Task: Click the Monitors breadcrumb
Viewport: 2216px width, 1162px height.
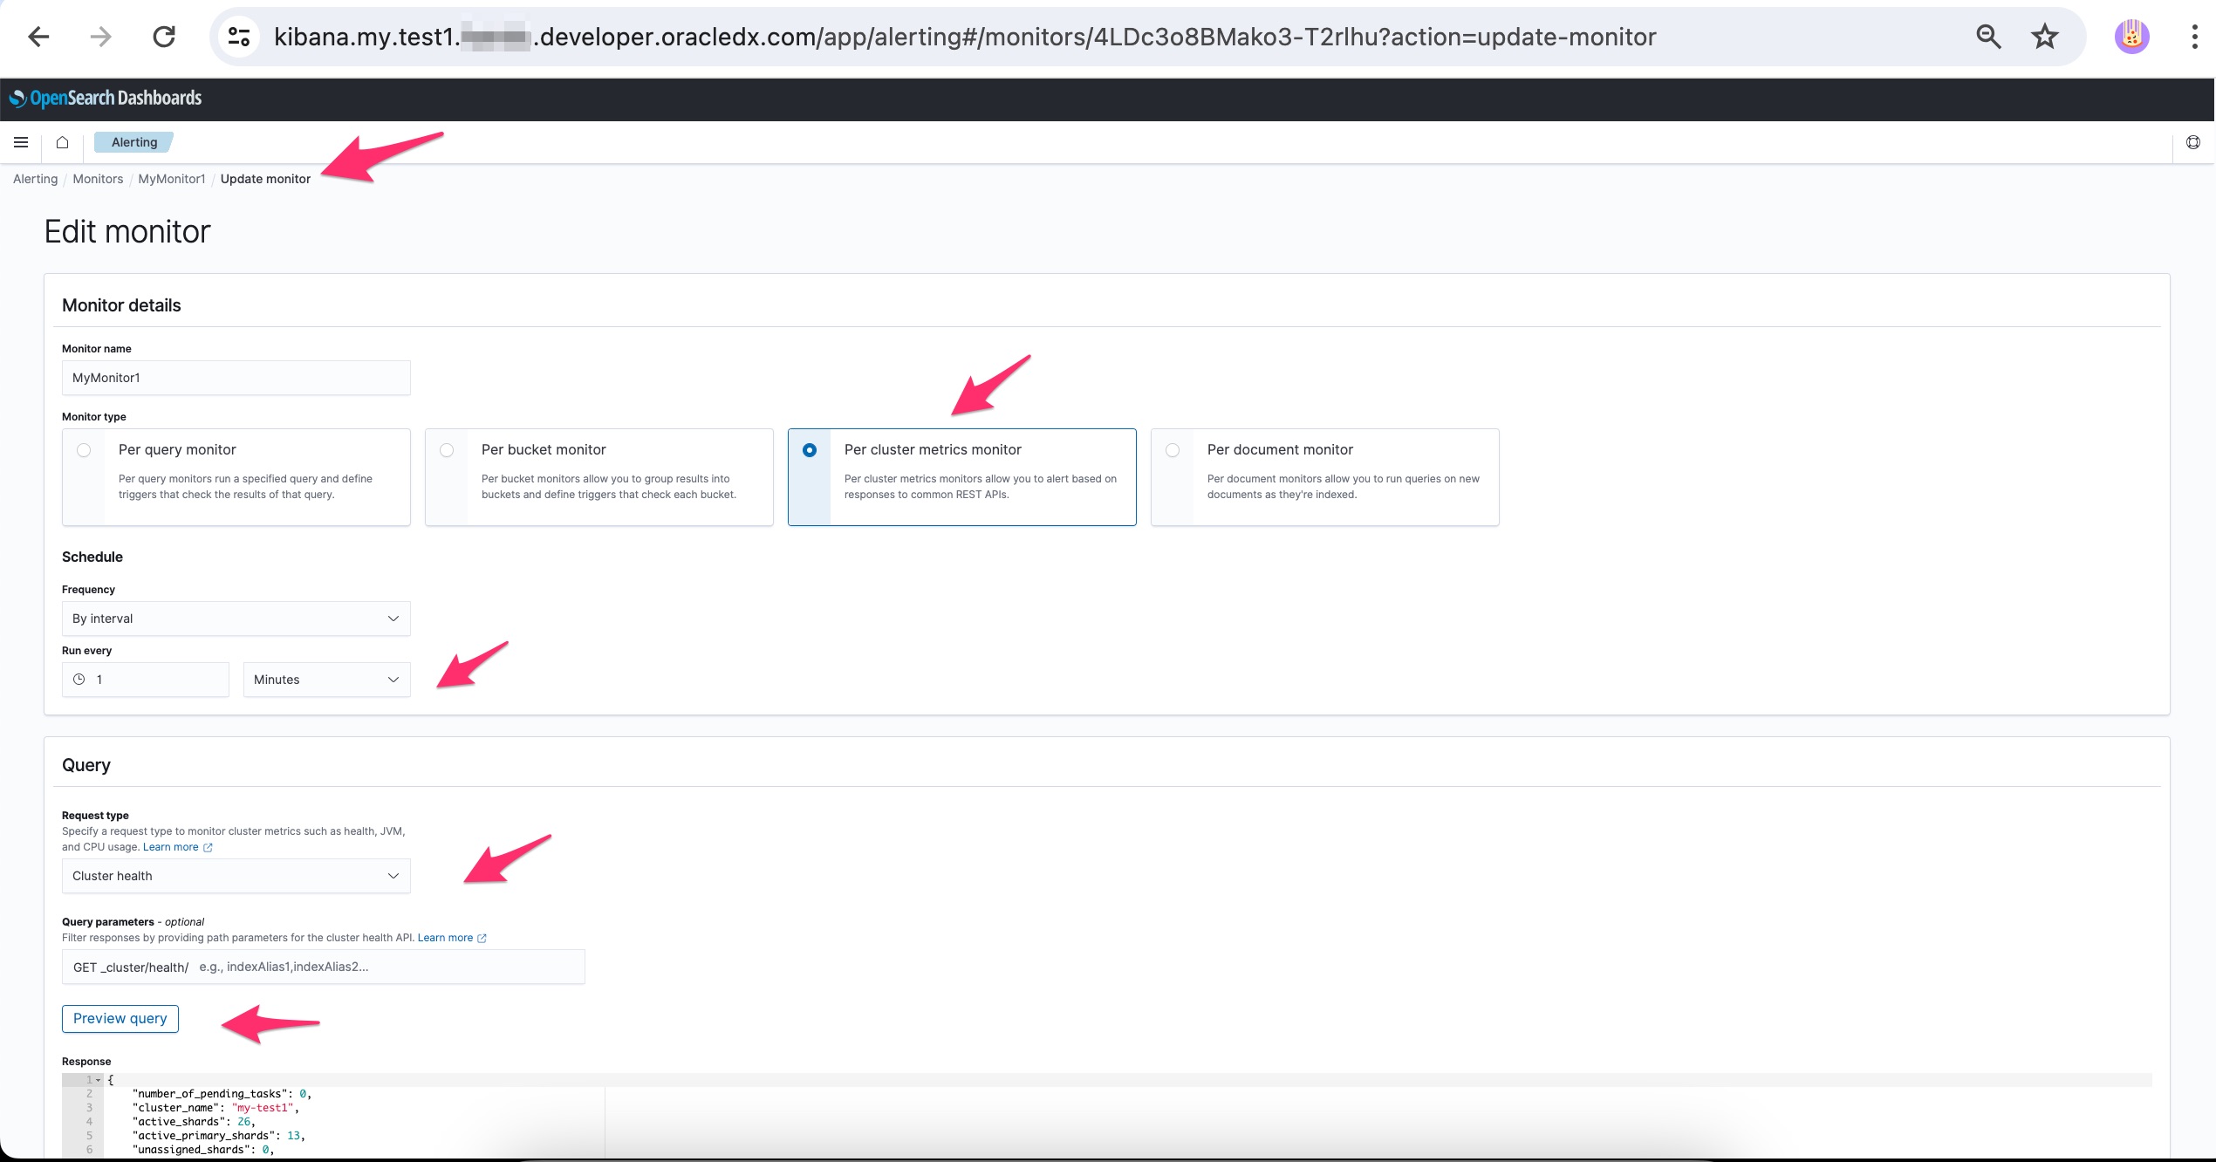Action: (x=98, y=179)
